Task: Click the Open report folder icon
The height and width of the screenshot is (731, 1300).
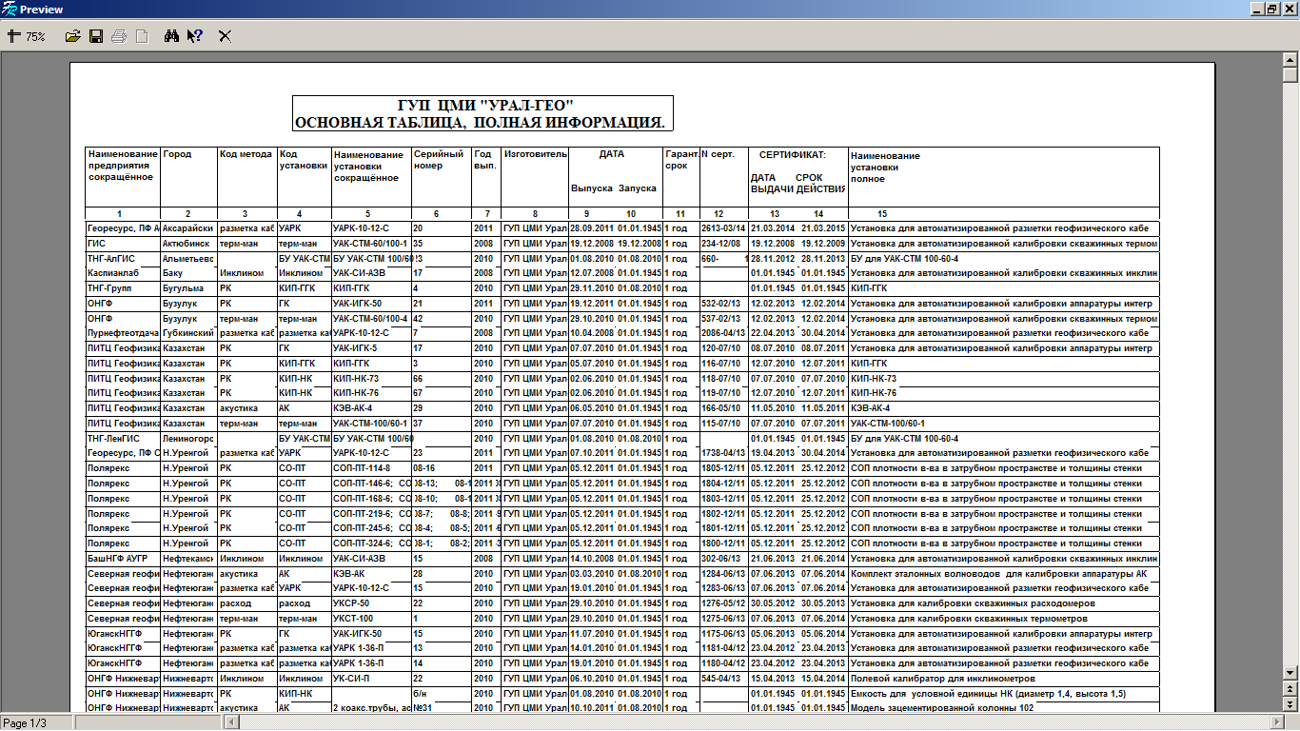Action: pyautogui.click(x=72, y=36)
